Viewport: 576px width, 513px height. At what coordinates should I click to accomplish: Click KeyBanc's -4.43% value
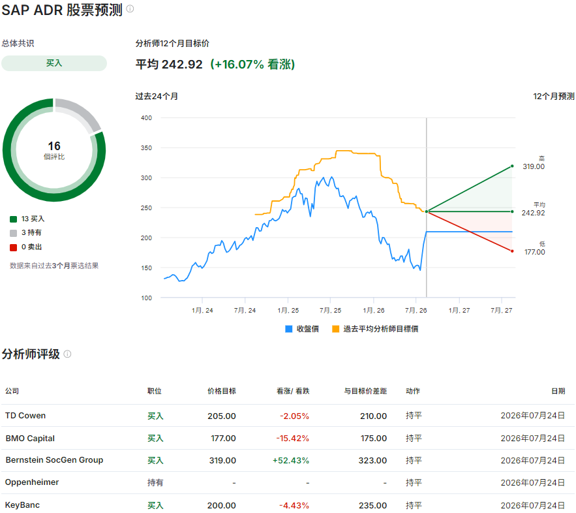click(294, 505)
